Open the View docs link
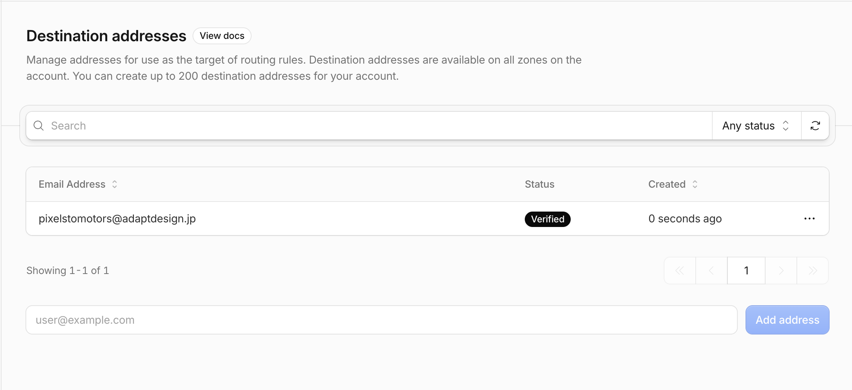 tap(222, 36)
